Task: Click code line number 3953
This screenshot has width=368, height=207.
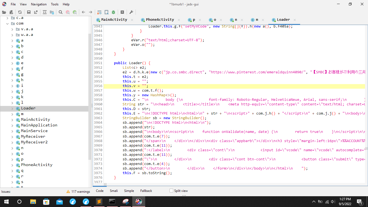Action: 98,72
